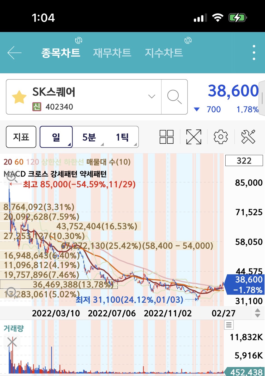Click the 최고 85,000 high marker
The width and height of the screenshot is (265, 376).
pyautogui.click(x=79, y=184)
